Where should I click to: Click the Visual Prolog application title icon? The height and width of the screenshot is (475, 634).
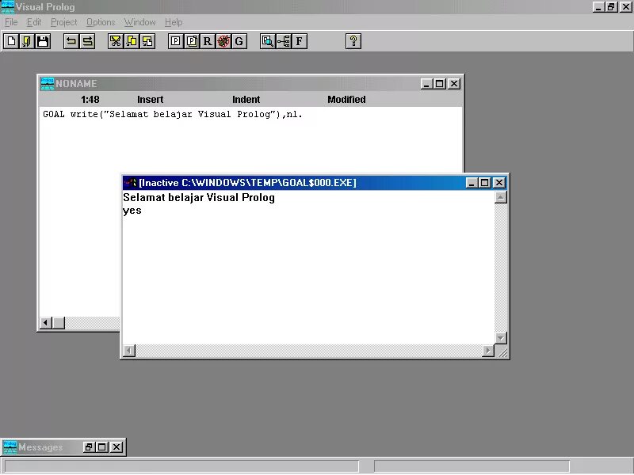[x=7, y=7]
